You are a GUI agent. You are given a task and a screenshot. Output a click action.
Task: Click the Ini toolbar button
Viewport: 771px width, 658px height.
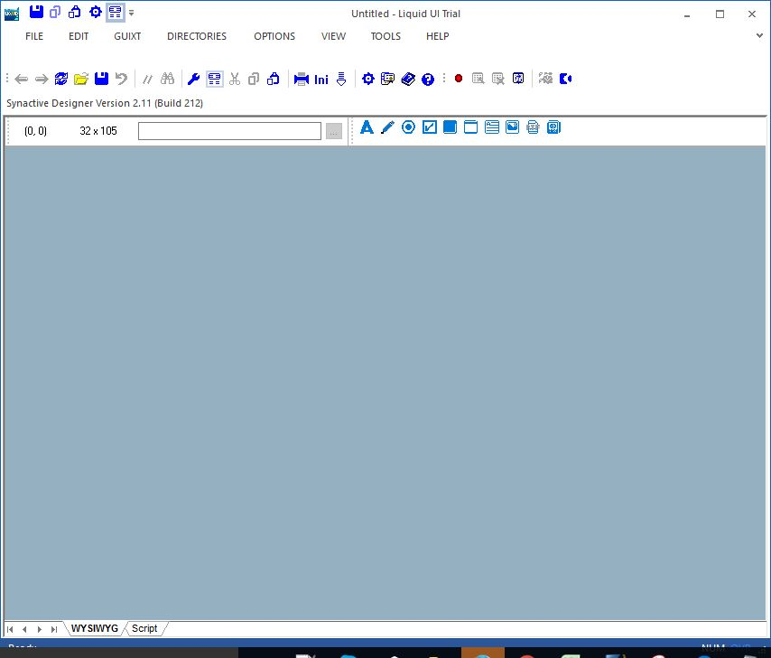click(321, 80)
